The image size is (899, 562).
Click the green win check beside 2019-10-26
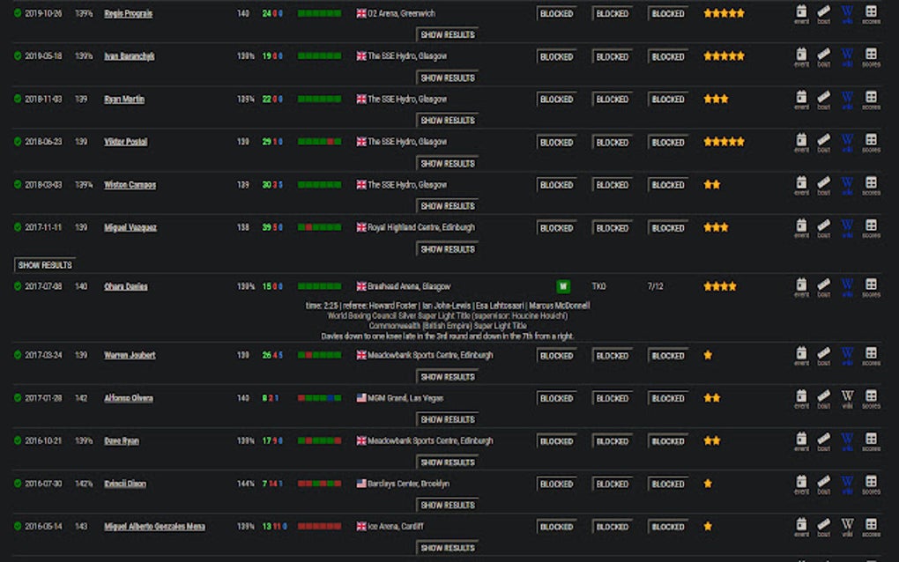pyautogui.click(x=17, y=13)
